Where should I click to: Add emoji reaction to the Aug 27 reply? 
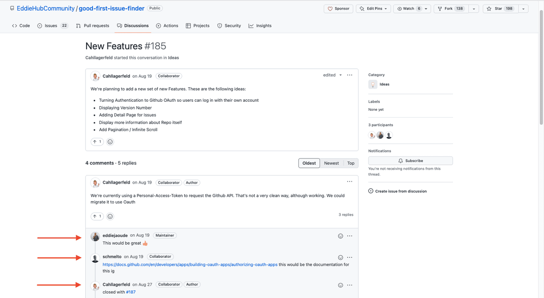(340, 285)
